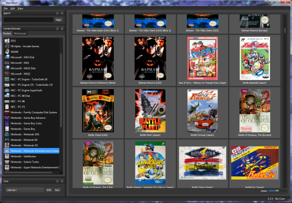
Task: Click the search input field
Action: click(28, 20)
